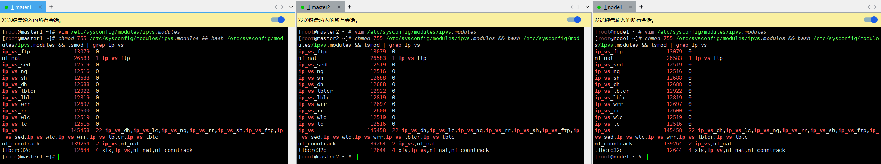881x164 pixels.
Task: Click the master1 command prompt cursor
Action: click(x=60, y=157)
